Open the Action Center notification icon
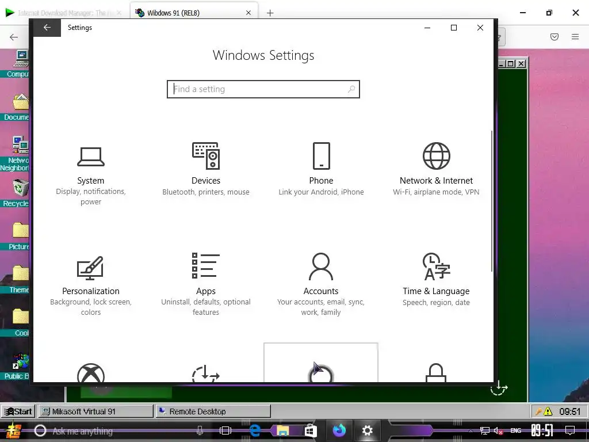Image resolution: width=589 pixels, height=442 pixels. pyautogui.click(x=570, y=430)
